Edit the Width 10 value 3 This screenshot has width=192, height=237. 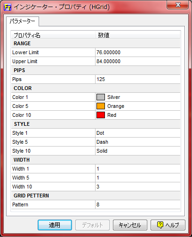[138, 187]
